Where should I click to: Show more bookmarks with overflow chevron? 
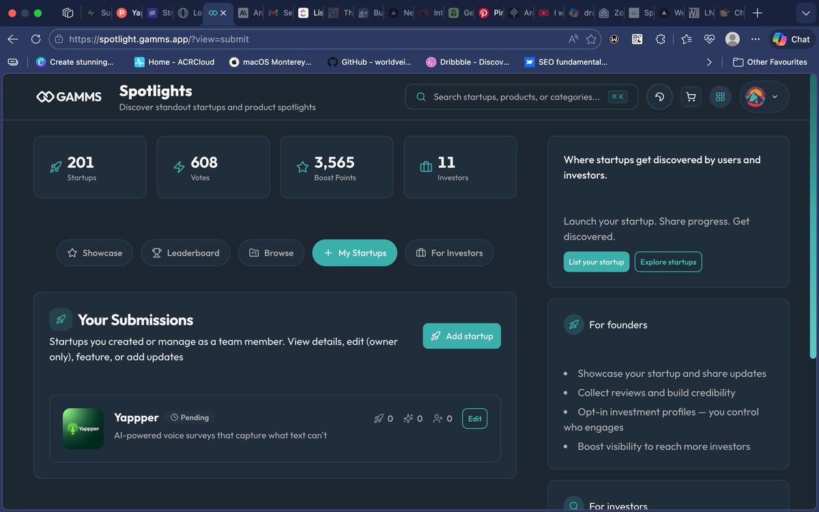pyautogui.click(x=709, y=61)
